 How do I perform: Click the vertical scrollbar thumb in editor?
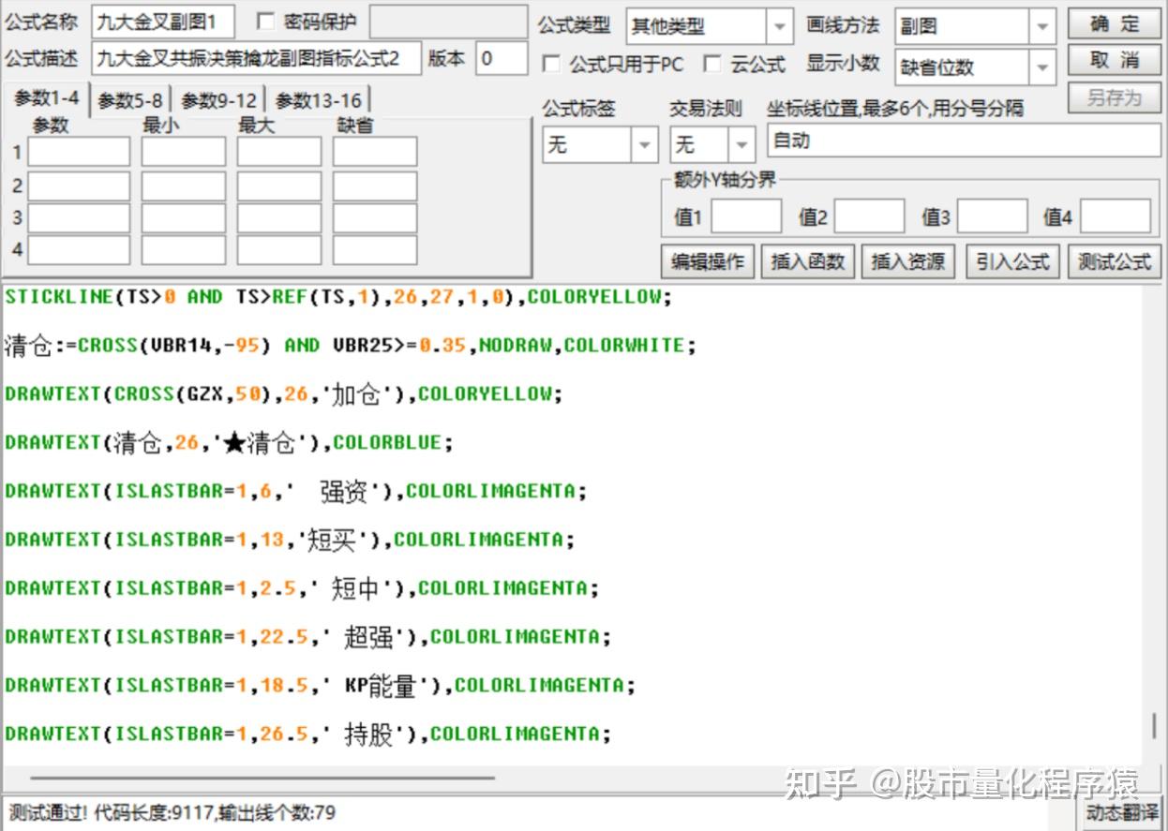pyautogui.click(x=1154, y=726)
